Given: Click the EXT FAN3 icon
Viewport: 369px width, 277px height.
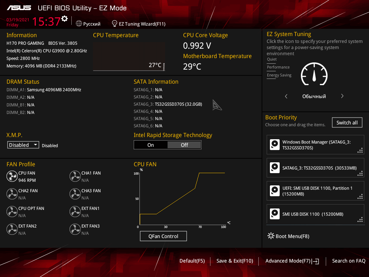Looking at the screenshot, I should (75, 229).
